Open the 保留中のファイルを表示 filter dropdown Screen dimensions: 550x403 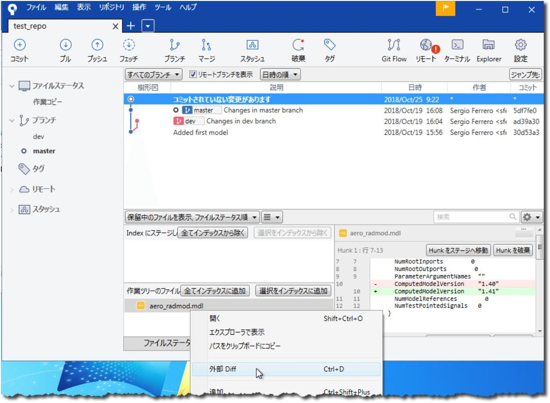(x=192, y=217)
